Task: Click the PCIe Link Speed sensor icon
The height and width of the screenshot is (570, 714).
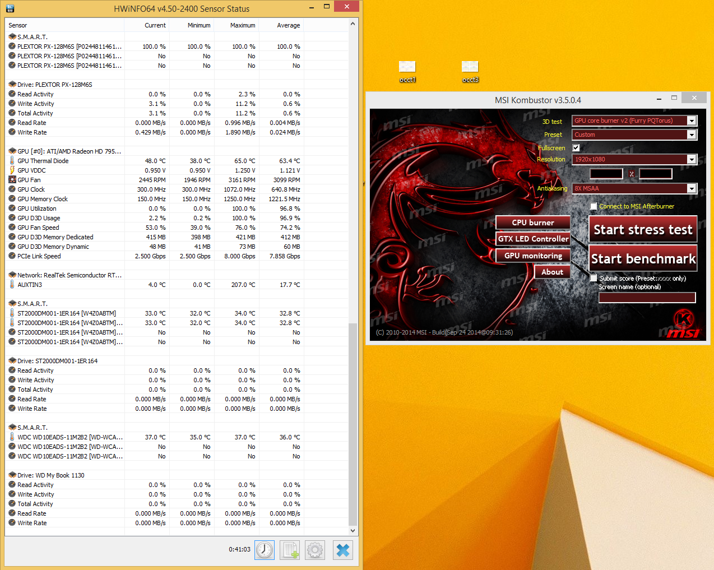Action: coord(12,256)
